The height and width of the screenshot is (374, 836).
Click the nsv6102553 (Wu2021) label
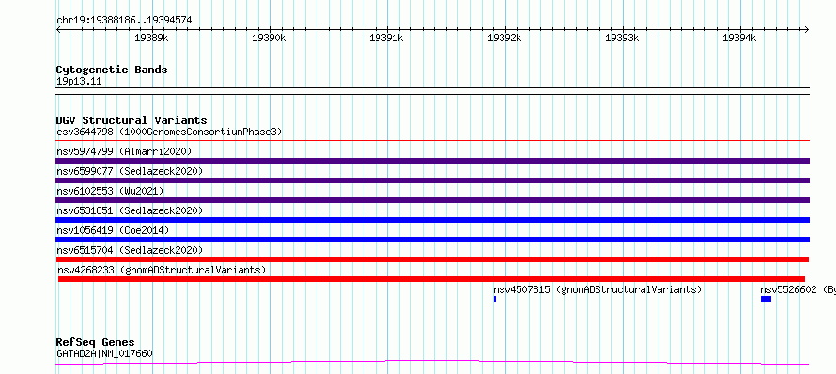[x=110, y=191]
